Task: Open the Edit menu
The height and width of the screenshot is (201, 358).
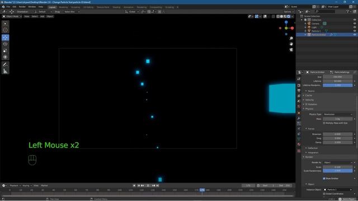Action: pos(15,7)
